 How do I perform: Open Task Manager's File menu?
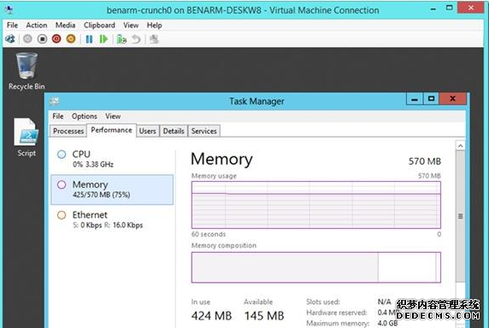[58, 116]
